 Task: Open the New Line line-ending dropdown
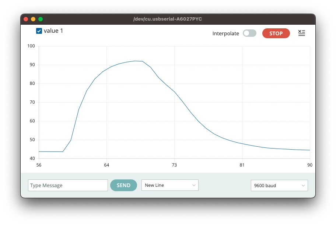(x=169, y=185)
